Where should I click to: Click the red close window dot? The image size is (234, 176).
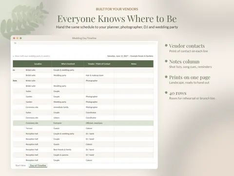click(x=14, y=38)
